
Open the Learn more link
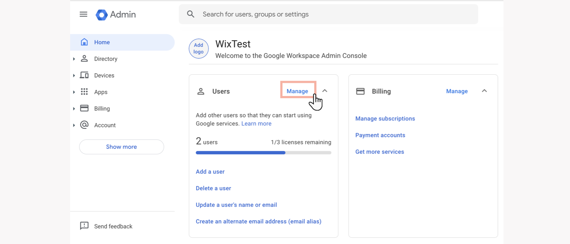click(256, 123)
